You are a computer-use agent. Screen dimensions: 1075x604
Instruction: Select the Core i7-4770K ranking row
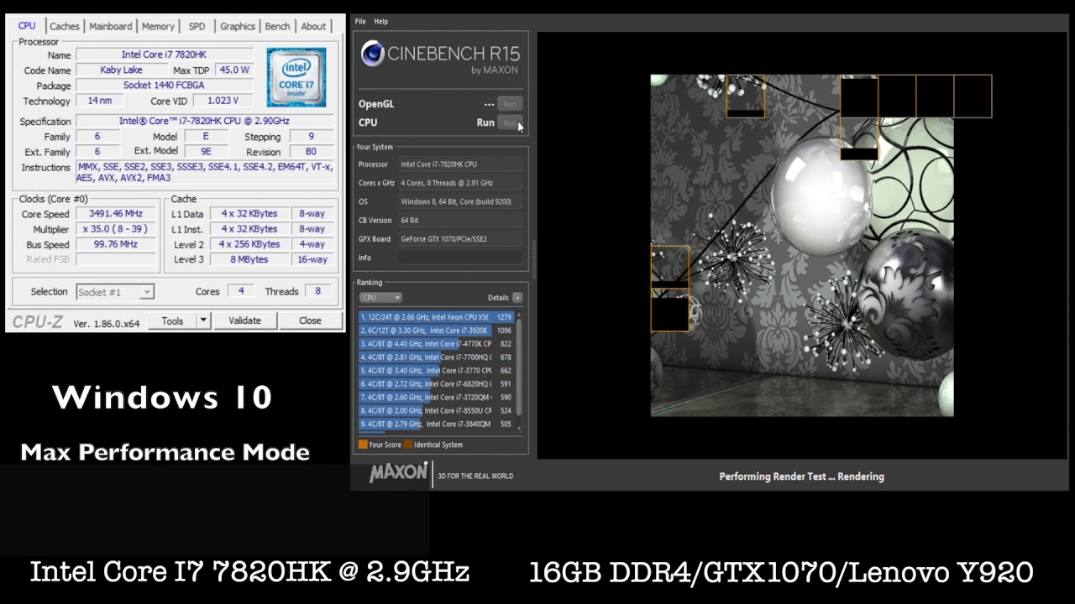point(436,344)
